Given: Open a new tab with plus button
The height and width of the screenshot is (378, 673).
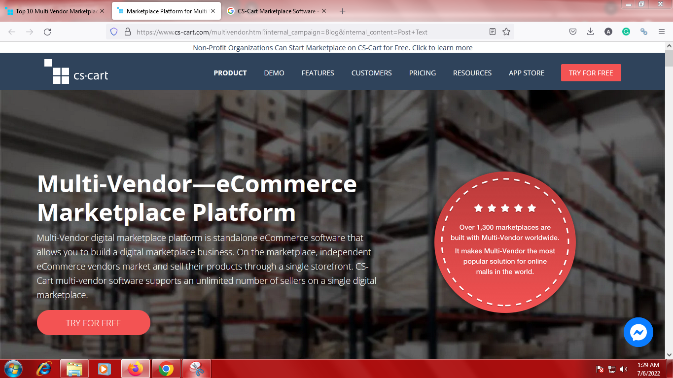Looking at the screenshot, I should pos(343,11).
